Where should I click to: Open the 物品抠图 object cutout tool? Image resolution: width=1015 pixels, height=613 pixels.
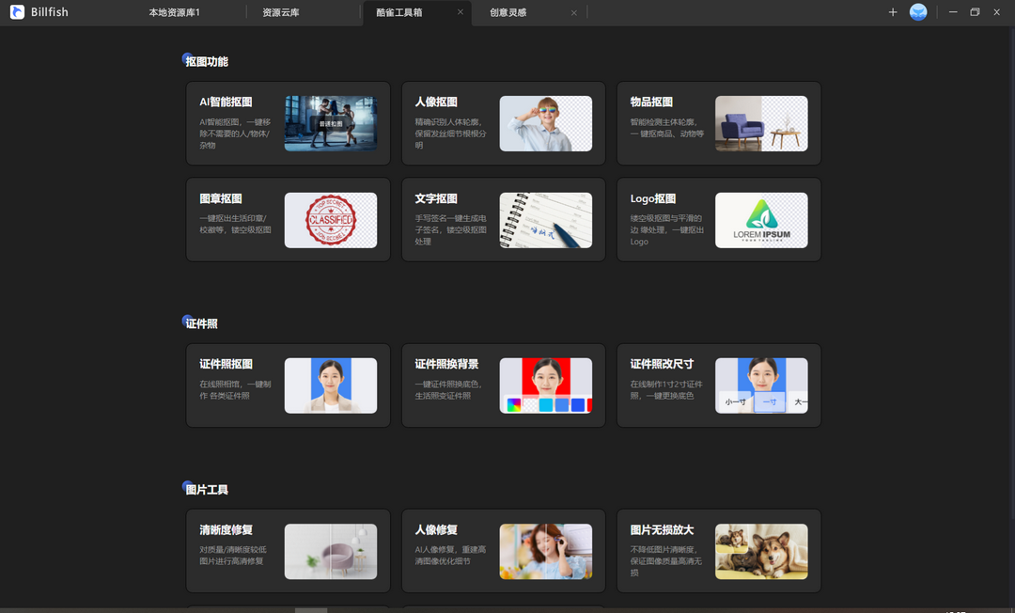pos(718,123)
